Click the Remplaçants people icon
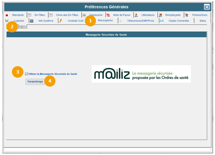Image resolution: width=215 pixels, height=155 pixels. click(160, 15)
